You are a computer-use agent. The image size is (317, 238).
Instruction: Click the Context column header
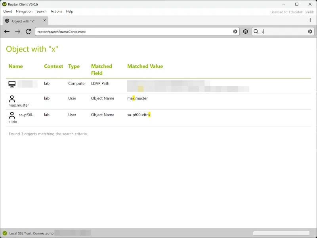point(53,66)
